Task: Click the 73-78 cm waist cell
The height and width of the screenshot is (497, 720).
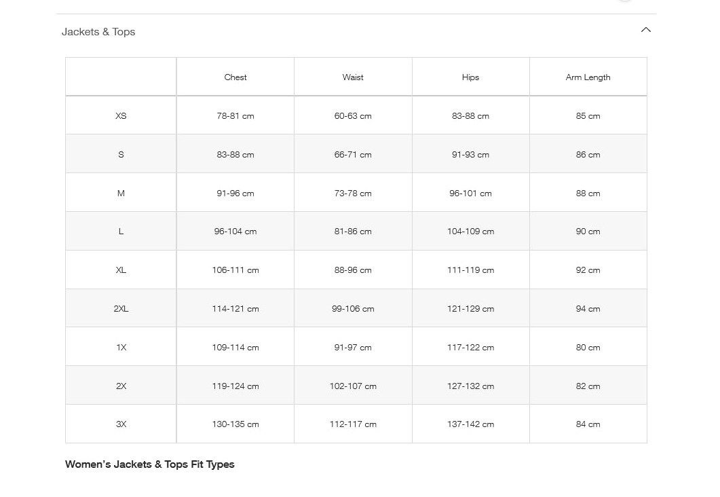Action: (353, 194)
